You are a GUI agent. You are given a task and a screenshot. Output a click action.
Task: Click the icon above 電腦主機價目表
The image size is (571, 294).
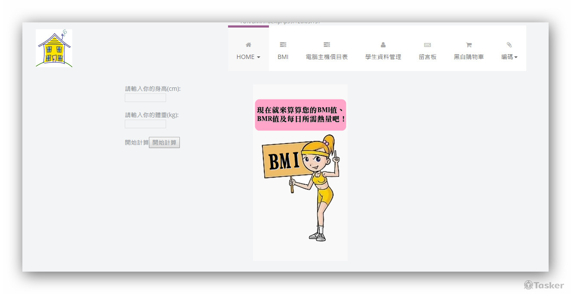[x=327, y=44]
